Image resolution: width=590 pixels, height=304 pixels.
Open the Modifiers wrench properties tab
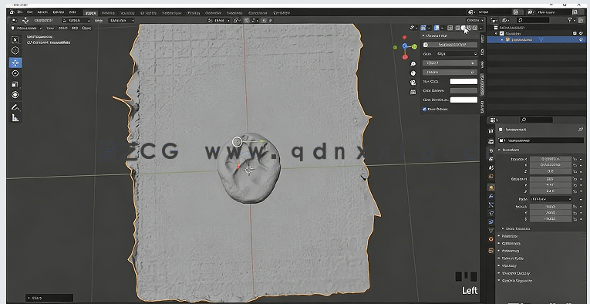pos(491,196)
